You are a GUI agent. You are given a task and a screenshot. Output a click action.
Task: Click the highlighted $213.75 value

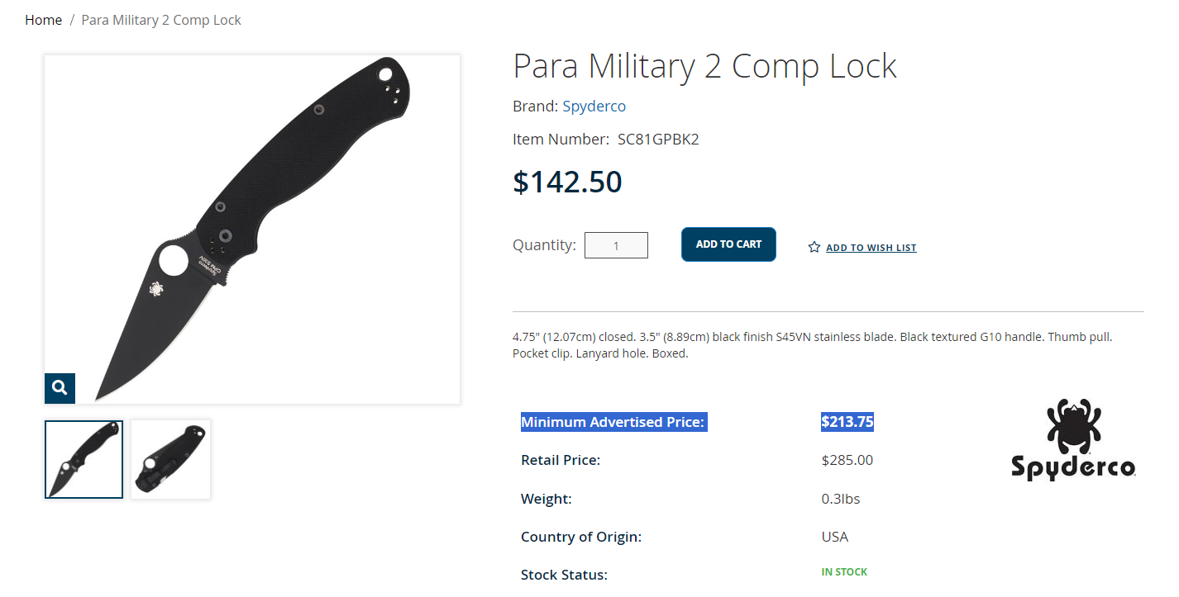847,422
